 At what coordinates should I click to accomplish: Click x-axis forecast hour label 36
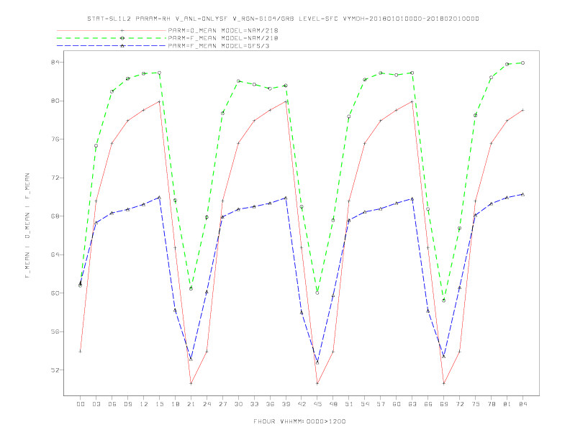(x=270, y=404)
